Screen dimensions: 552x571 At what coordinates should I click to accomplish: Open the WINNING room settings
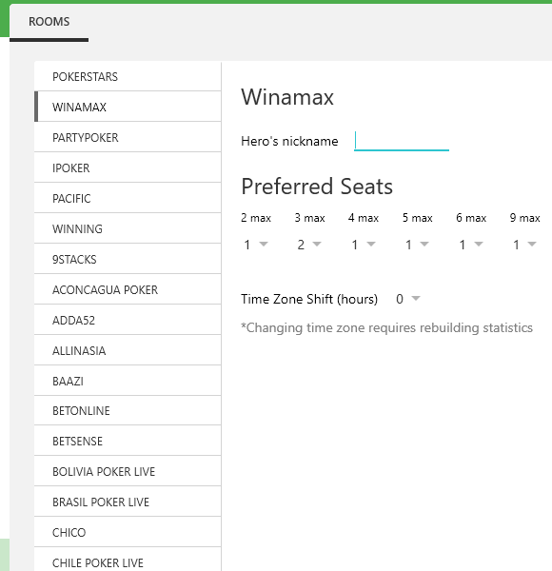point(128,228)
